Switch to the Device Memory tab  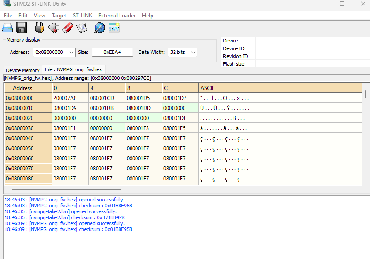[x=22, y=70]
